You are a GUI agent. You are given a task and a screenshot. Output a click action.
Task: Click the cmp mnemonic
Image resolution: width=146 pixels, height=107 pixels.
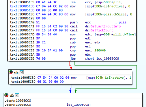(x=73, y=50)
